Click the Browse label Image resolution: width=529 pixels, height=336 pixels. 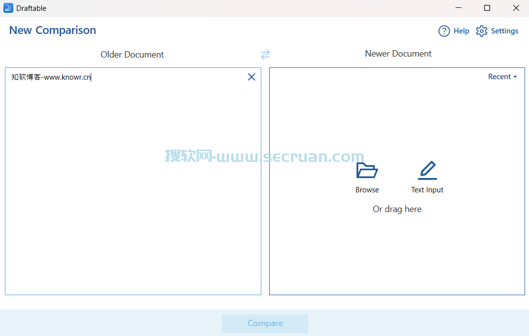pyautogui.click(x=367, y=190)
